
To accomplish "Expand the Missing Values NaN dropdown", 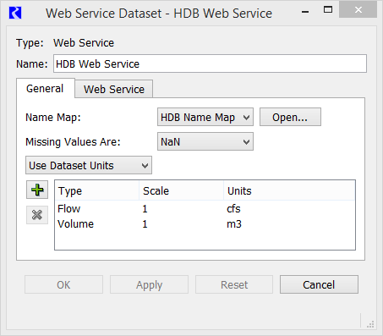I will point(205,141).
